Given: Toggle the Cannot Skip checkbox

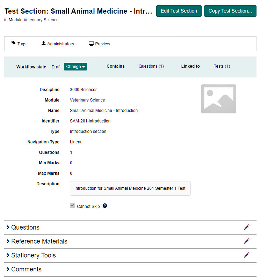Looking at the screenshot, I should pos(73,206).
